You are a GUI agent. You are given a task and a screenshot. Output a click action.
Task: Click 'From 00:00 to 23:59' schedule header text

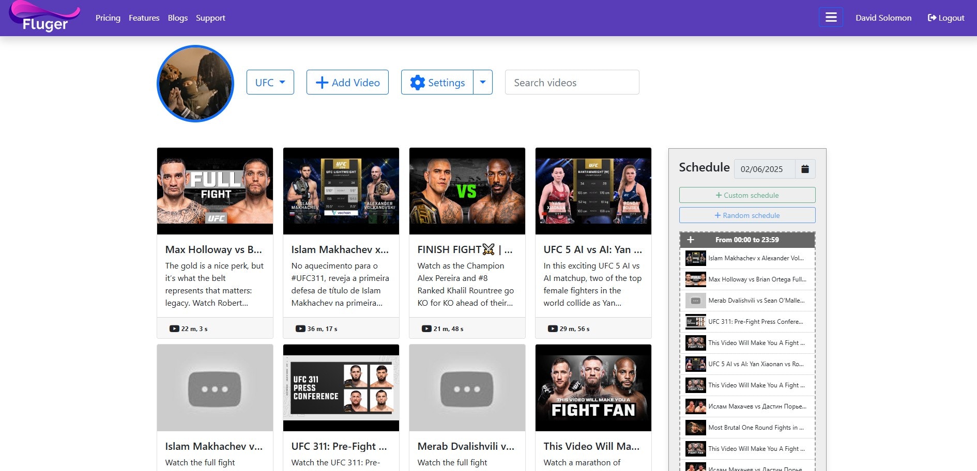click(x=747, y=240)
